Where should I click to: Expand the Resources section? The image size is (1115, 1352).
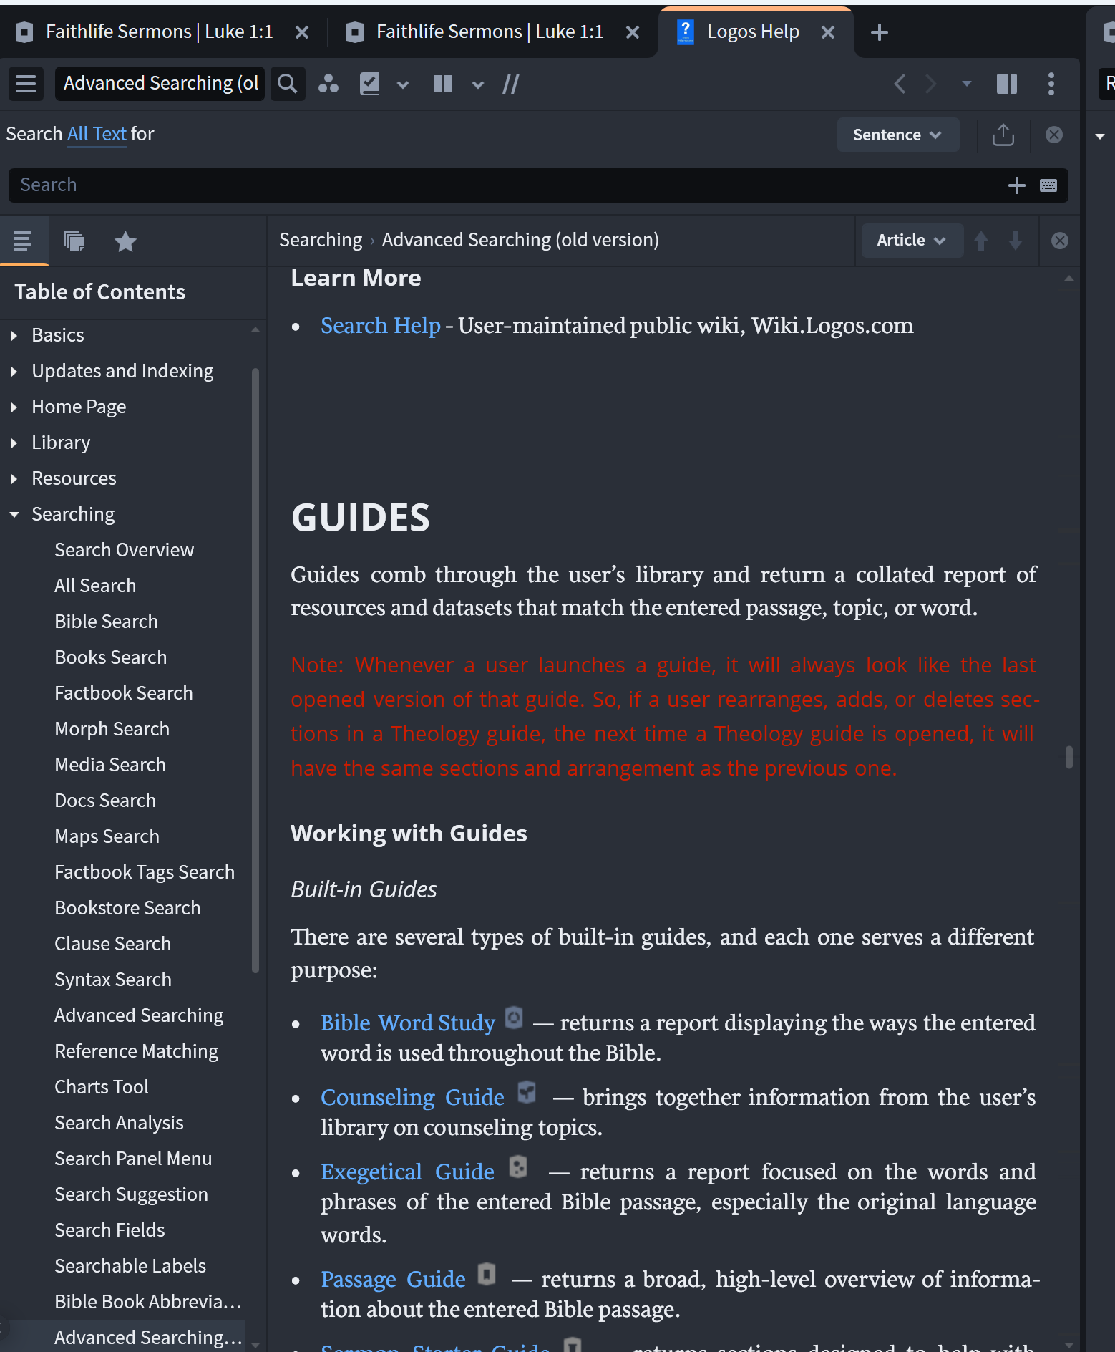[14, 478]
